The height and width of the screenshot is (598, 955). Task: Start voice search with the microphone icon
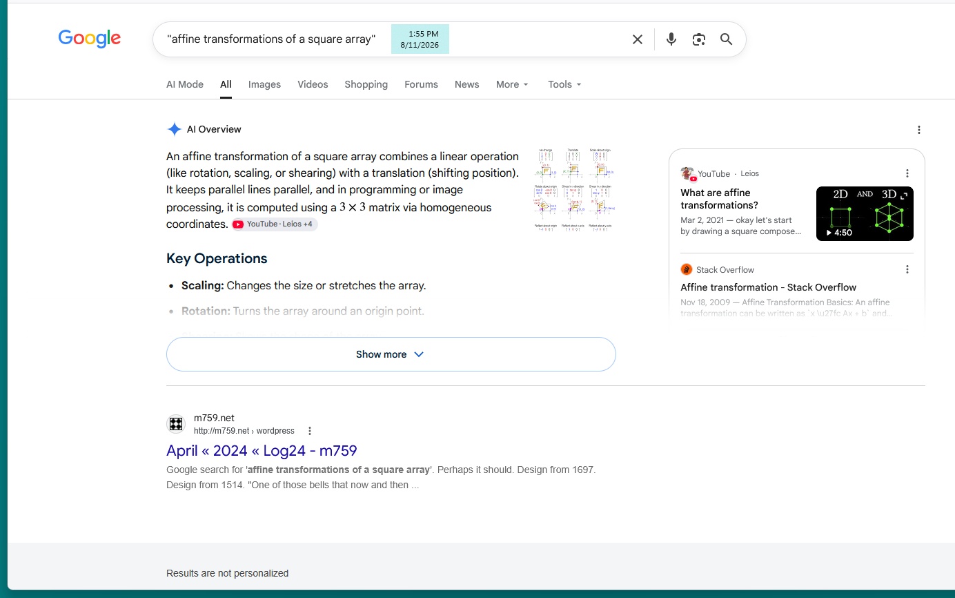pos(671,39)
